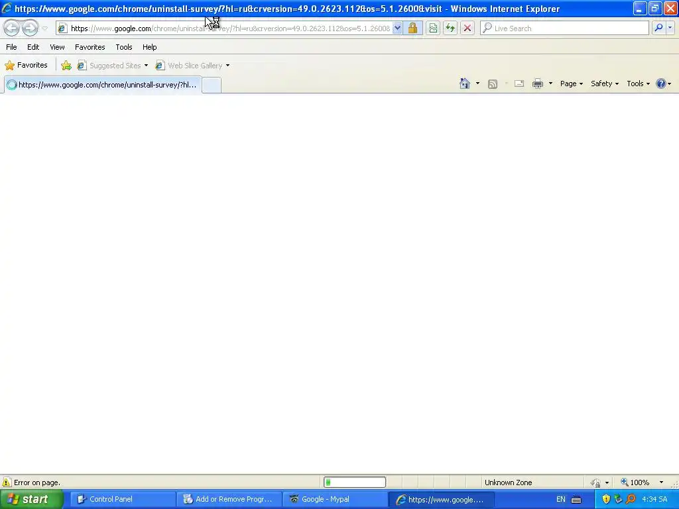The height and width of the screenshot is (509, 679).
Task: Click the RSS Feeds icon
Action: pos(493,84)
